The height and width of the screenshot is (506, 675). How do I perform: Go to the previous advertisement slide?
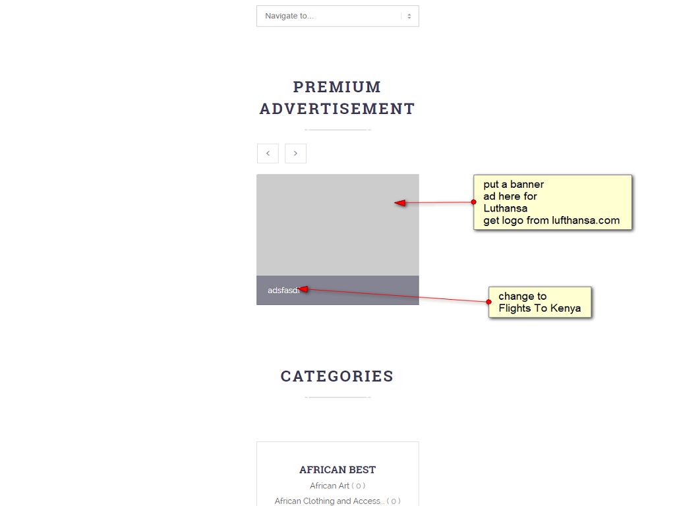tap(268, 154)
